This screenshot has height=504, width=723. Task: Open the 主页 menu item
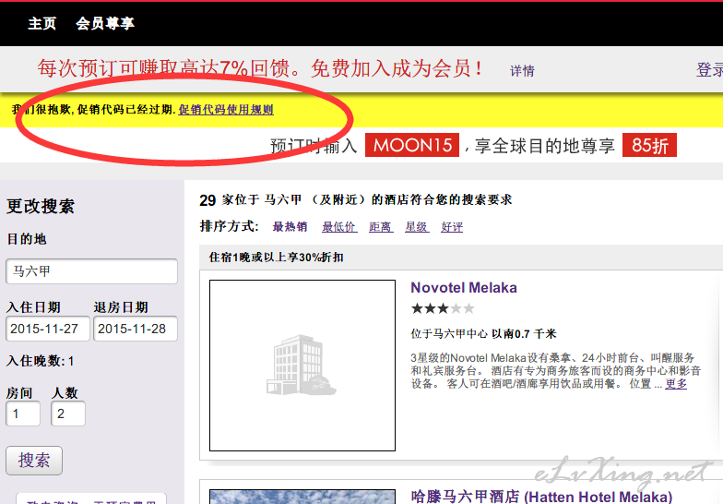click(x=42, y=24)
